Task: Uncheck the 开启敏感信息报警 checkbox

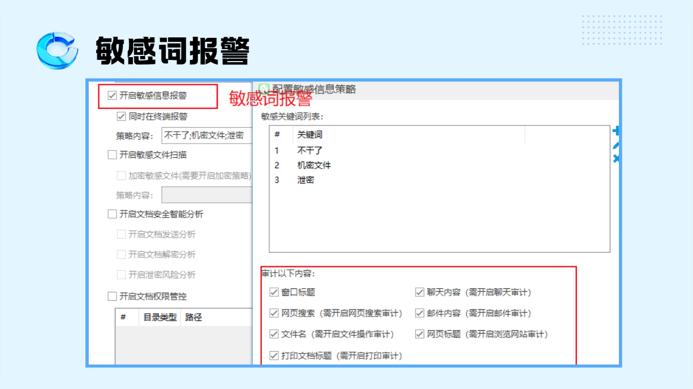Action: coord(112,96)
